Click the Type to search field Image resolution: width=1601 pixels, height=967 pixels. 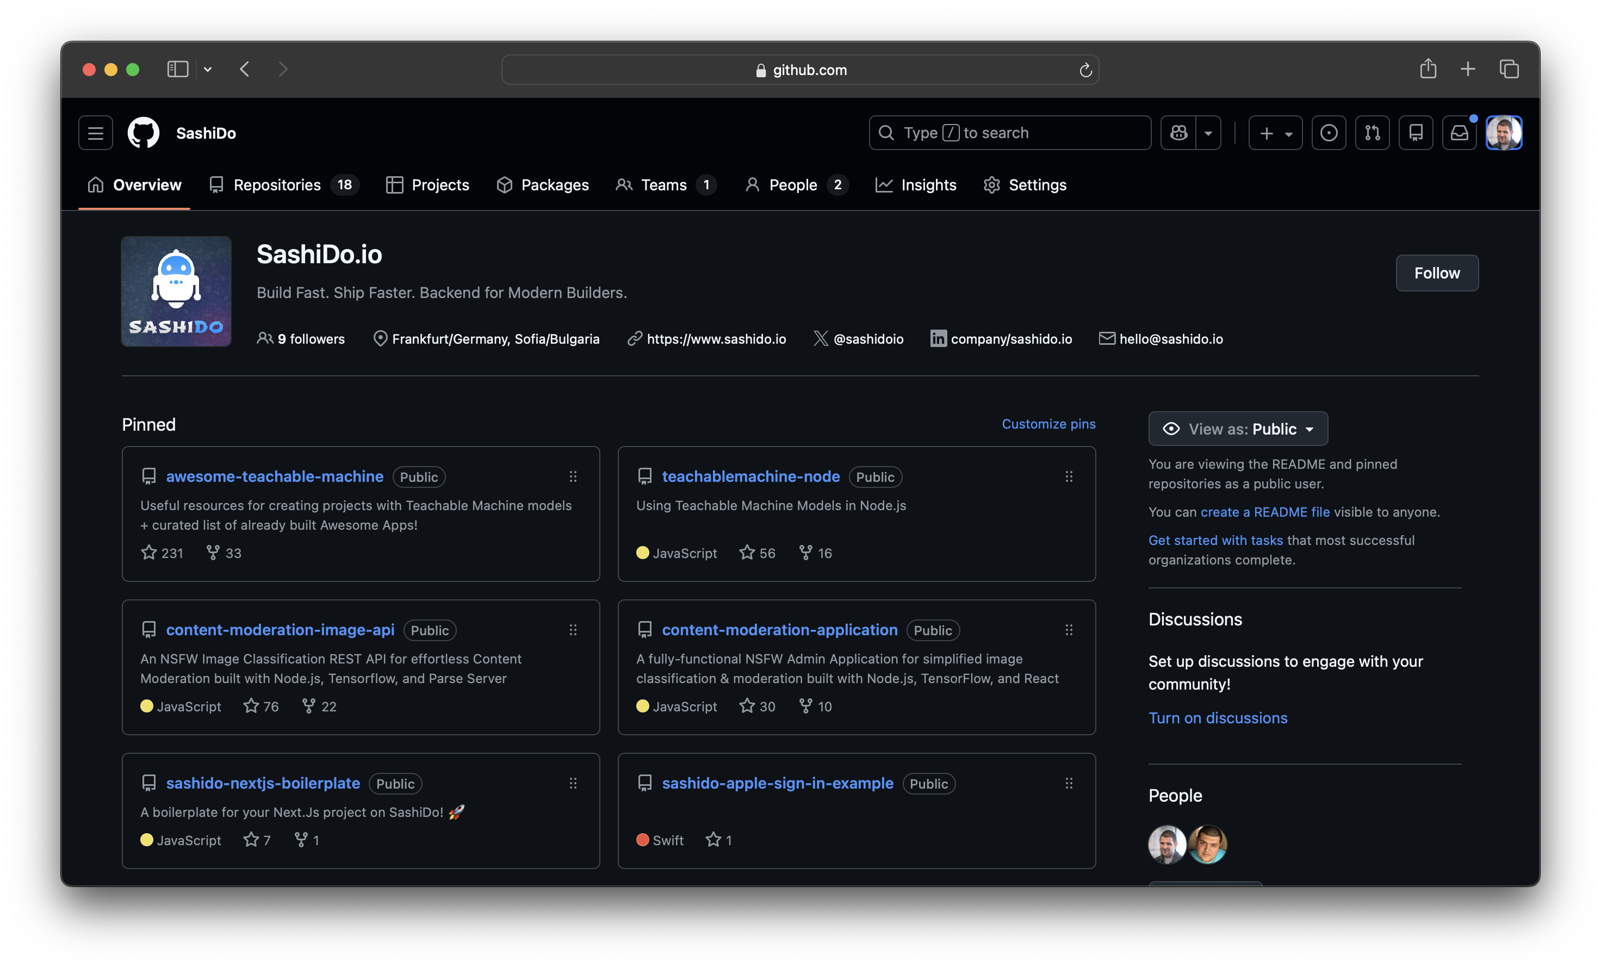(1010, 133)
